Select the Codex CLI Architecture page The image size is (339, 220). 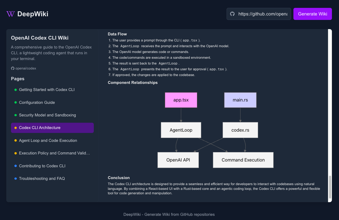point(52,128)
